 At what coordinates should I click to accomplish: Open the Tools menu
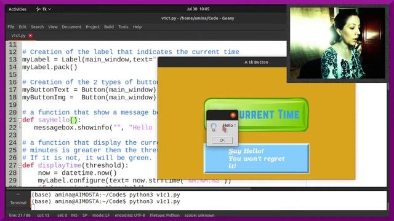tap(123, 27)
